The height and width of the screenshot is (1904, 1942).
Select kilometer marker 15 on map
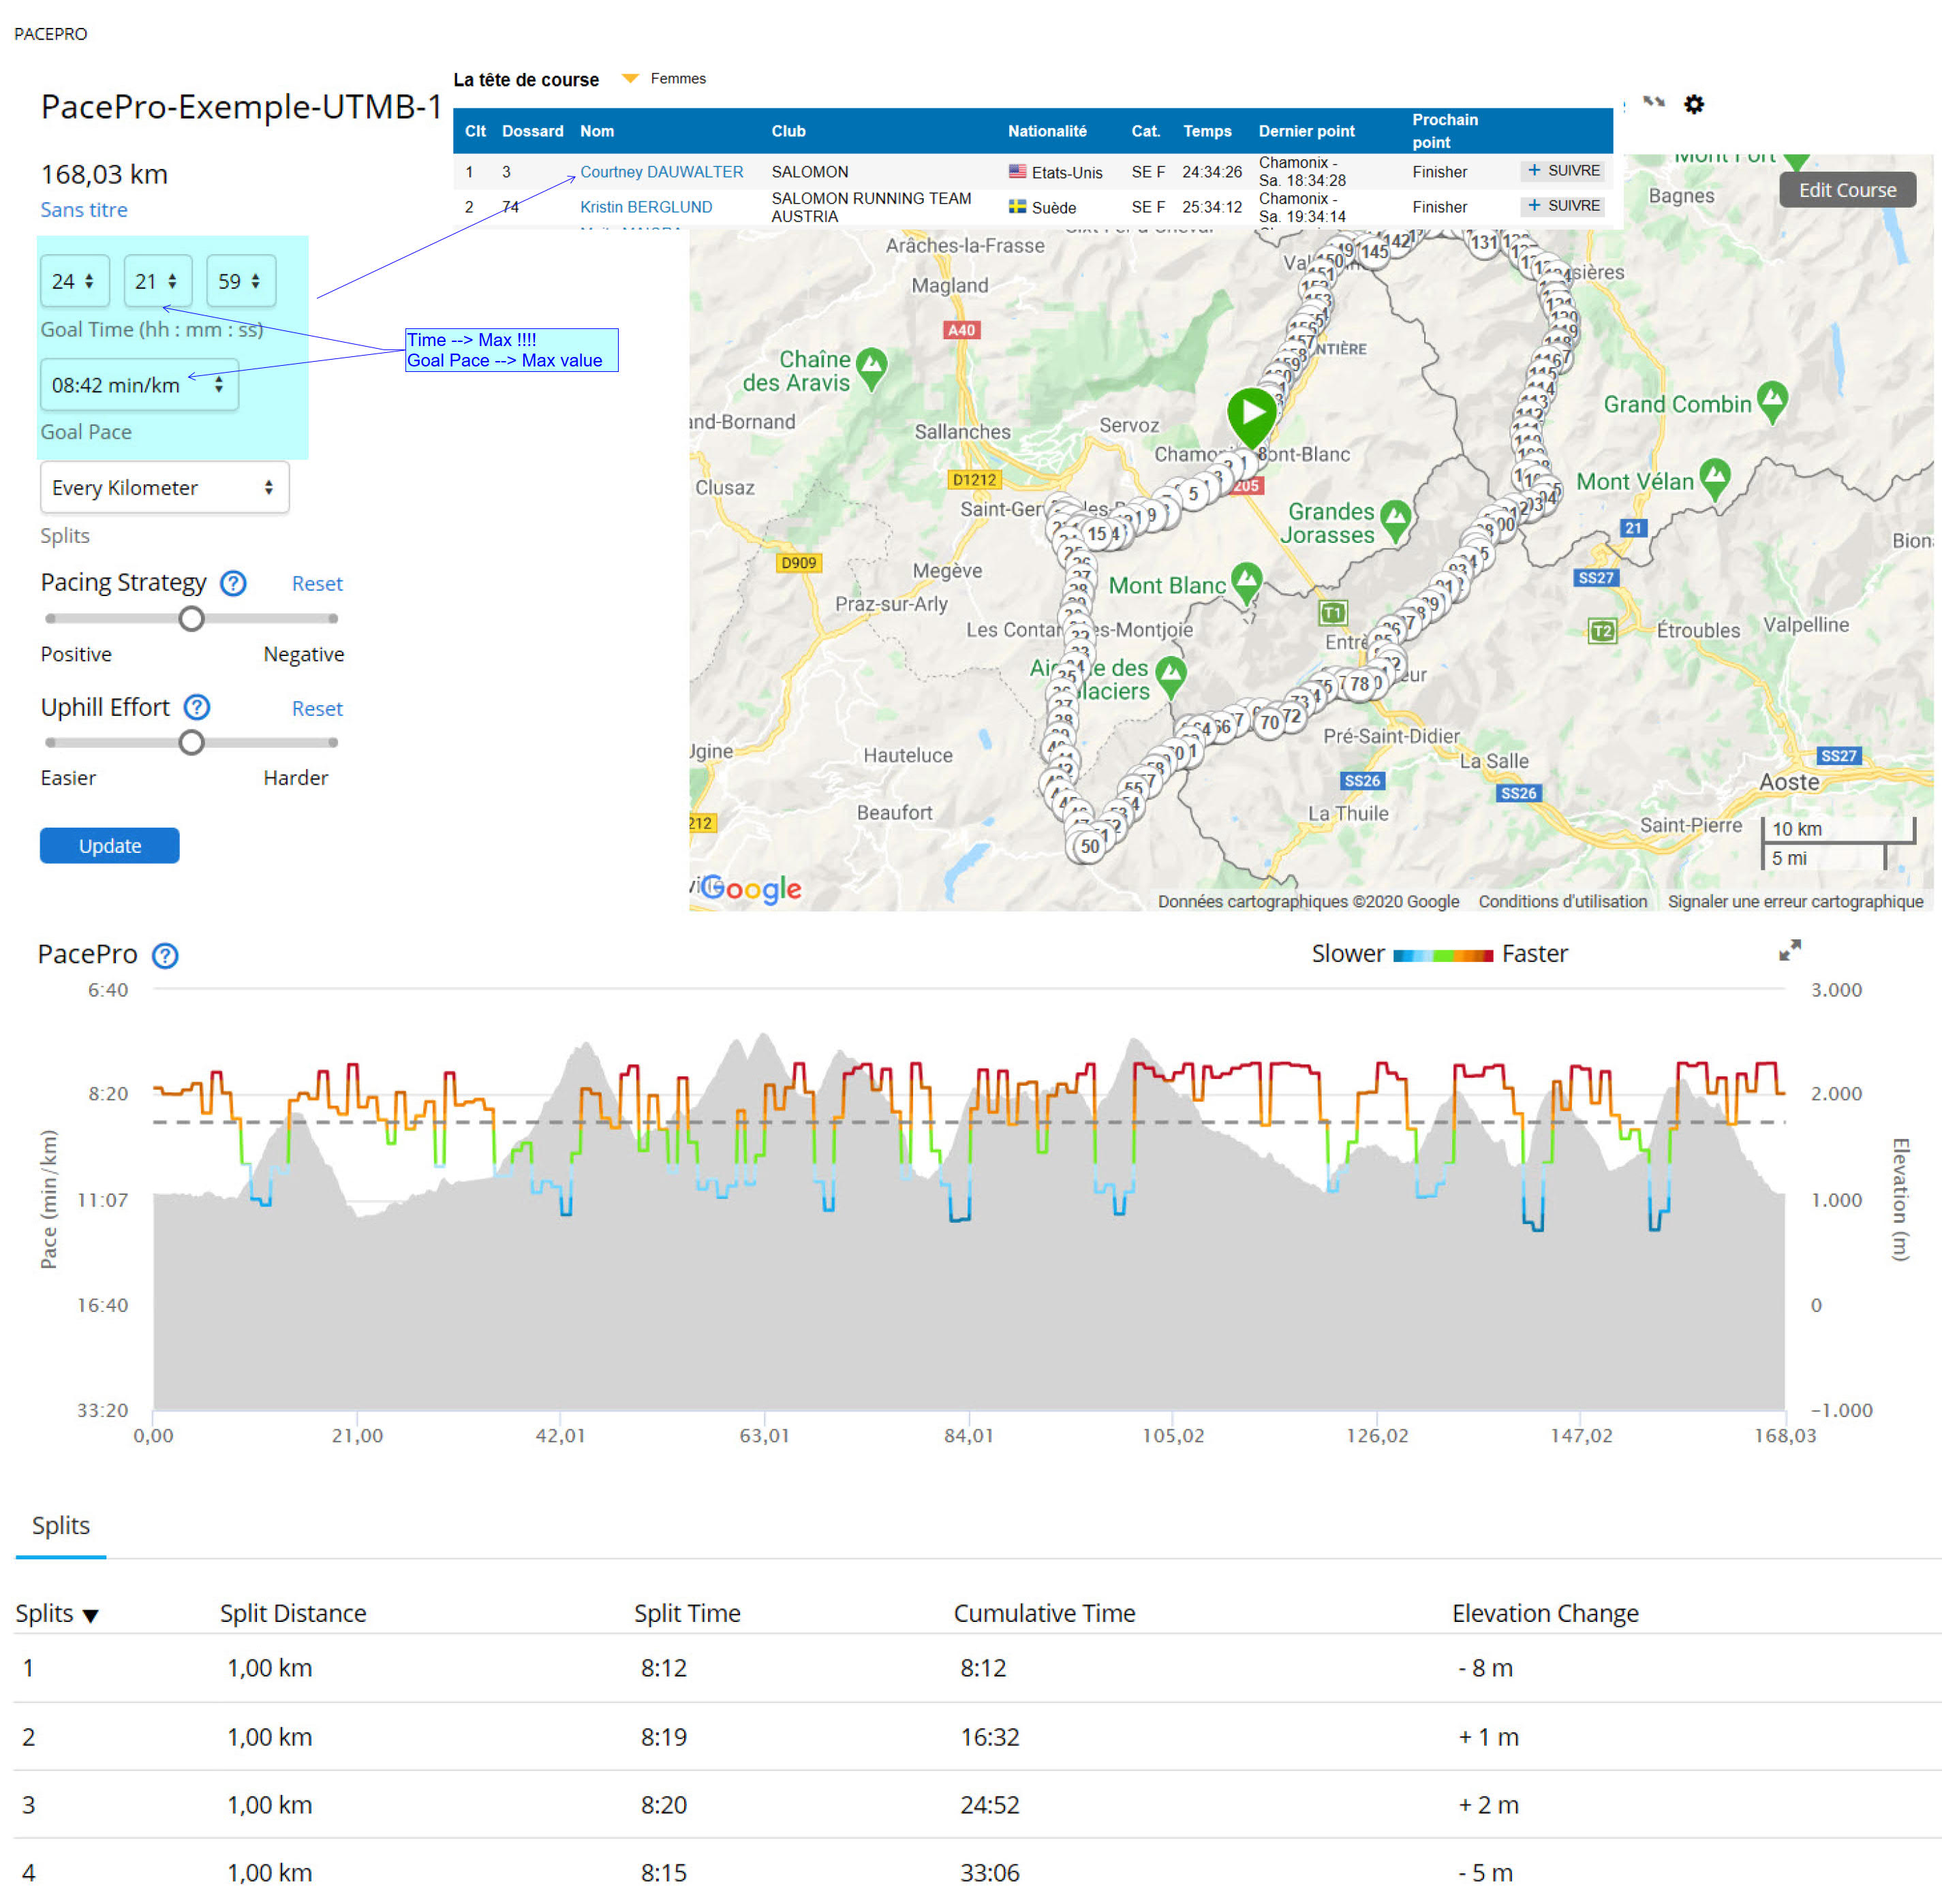click(1096, 534)
